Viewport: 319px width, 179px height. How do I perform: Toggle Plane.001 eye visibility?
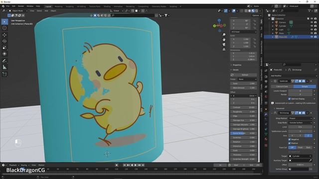click(x=312, y=37)
